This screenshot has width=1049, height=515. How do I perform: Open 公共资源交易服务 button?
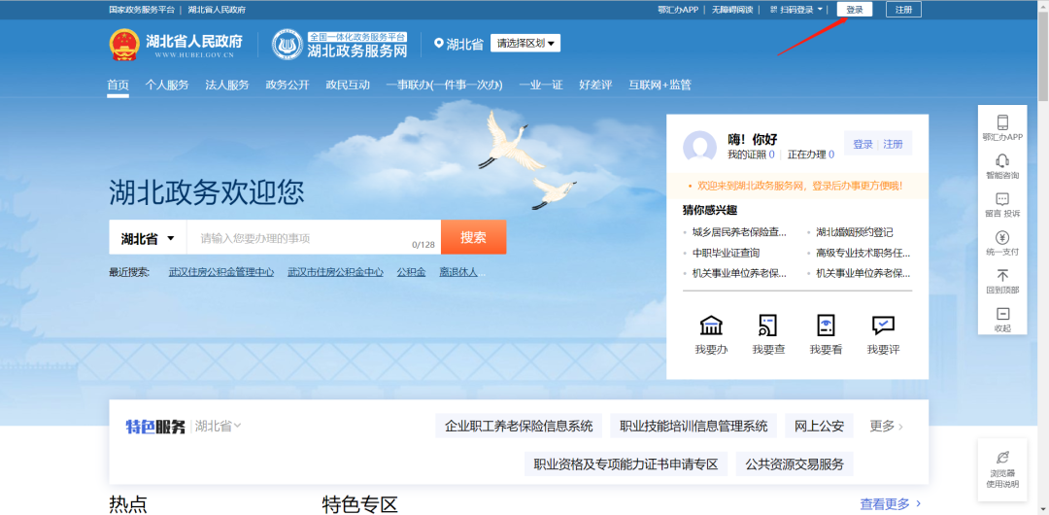click(x=795, y=464)
